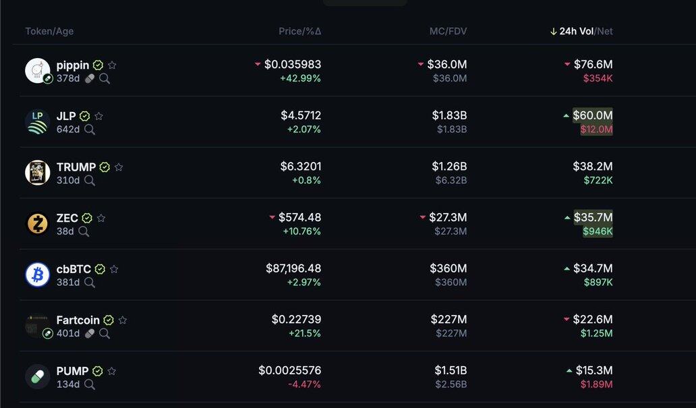The height and width of the screenshot is (408, 696).
Task: Click the verified badge next to PUMP
Action: [98, 371]
